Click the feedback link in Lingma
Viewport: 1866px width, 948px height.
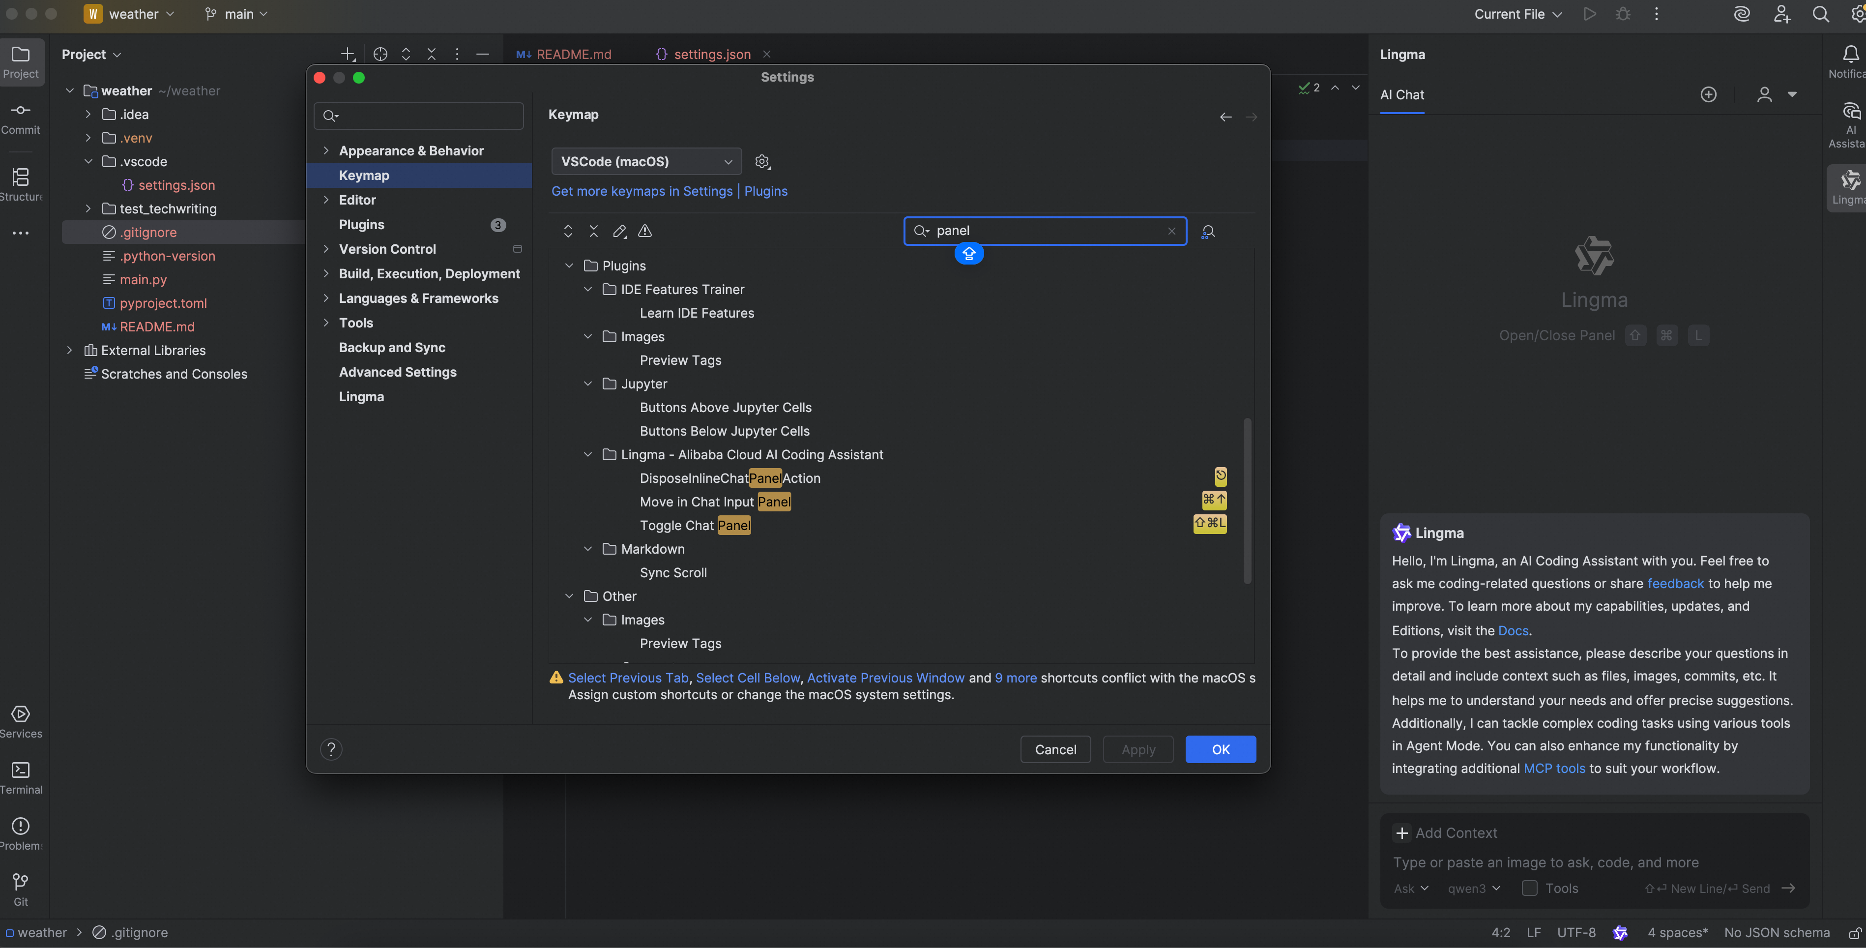click(x=1675, y=584)
